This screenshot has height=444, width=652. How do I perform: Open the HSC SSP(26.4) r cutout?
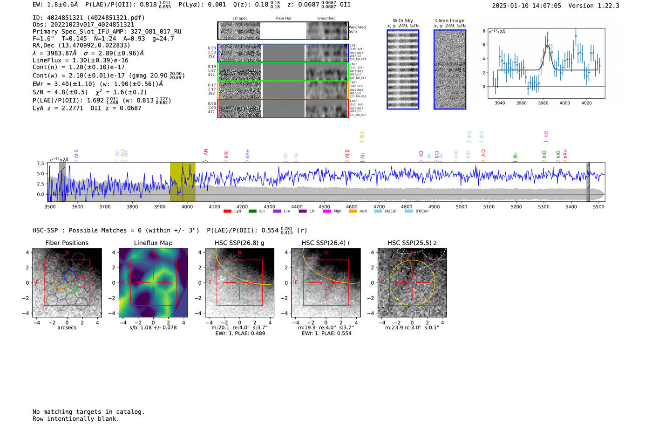click(x=326, y=283)
